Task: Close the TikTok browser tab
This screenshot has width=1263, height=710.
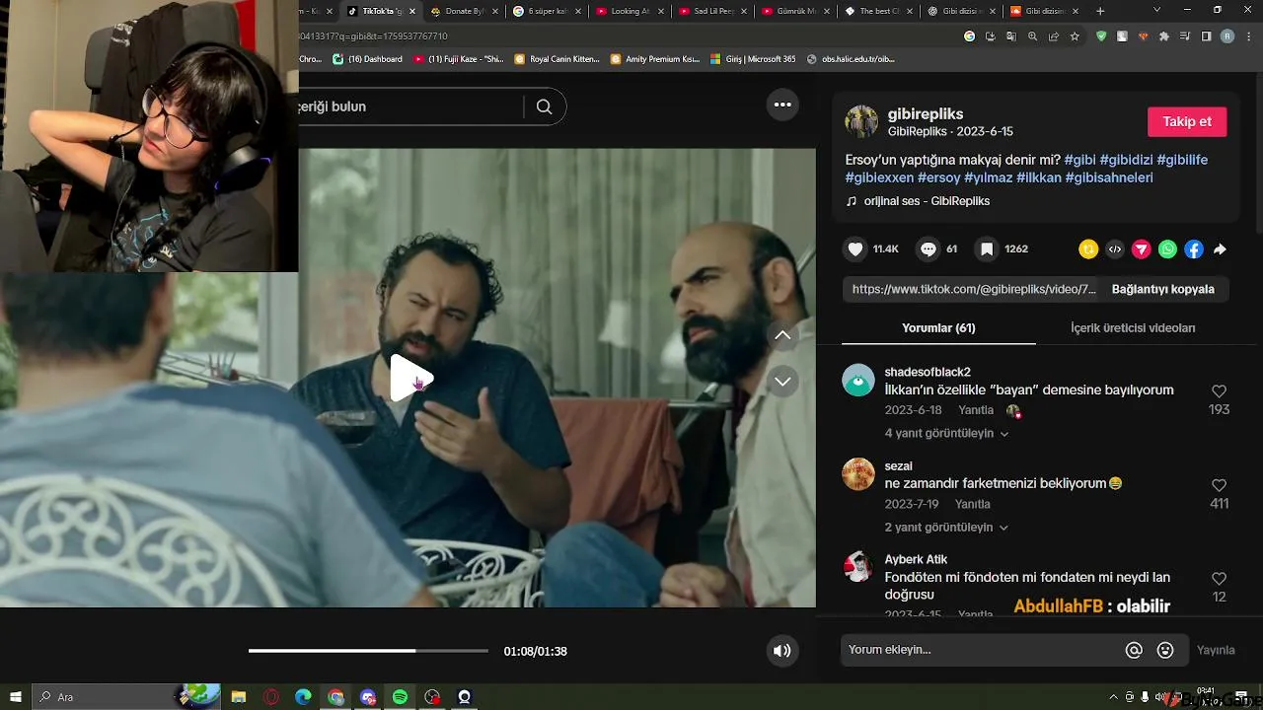Action: 414,11
